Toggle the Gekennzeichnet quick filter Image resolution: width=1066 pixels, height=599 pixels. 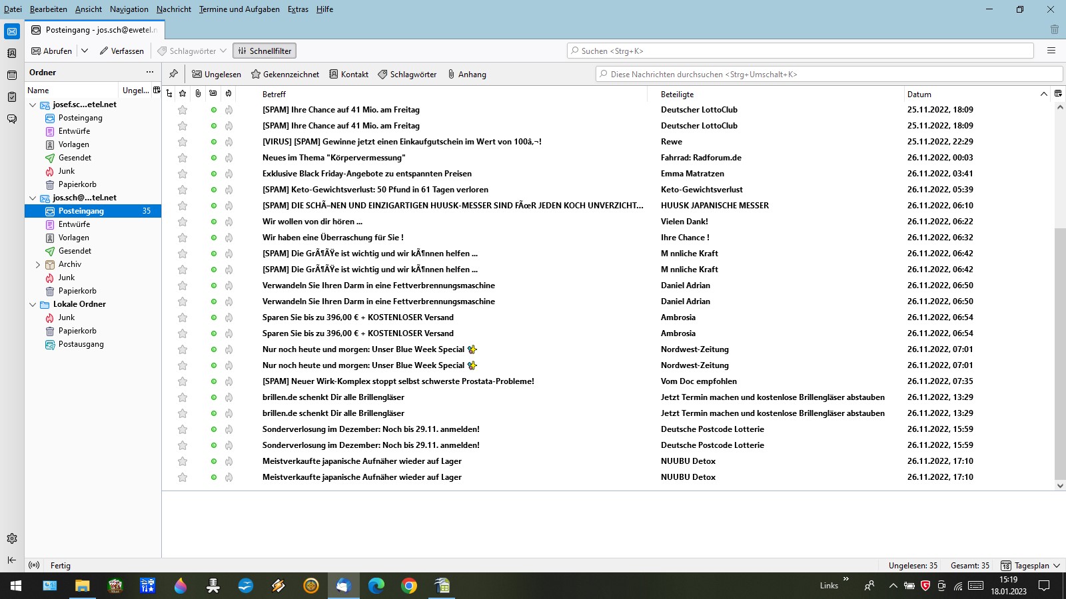tap(285, 75)
